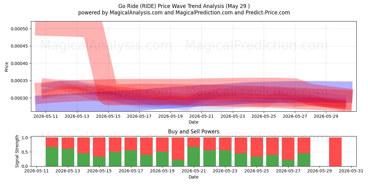368x184 pixels.
Task: Click the 'Signal Strength' y-axis label
Action: (17, 151)
